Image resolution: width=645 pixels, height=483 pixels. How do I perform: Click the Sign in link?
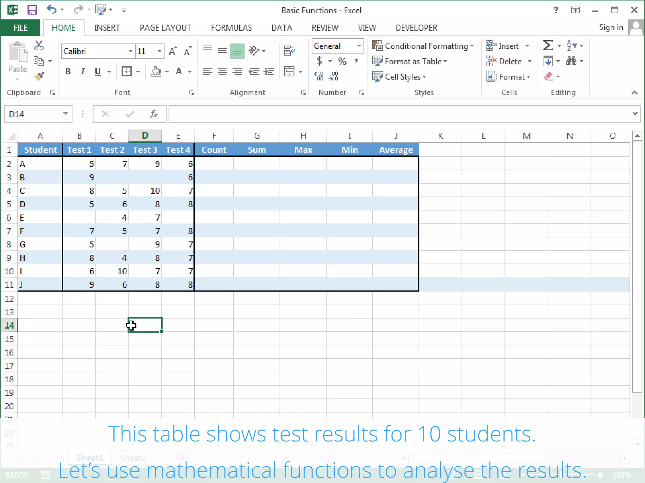[x=611, y=27]
